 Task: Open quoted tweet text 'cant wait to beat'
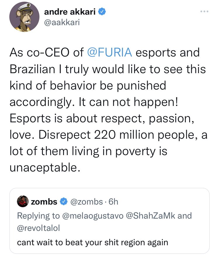pyautogui.click(x=93, y=242)
